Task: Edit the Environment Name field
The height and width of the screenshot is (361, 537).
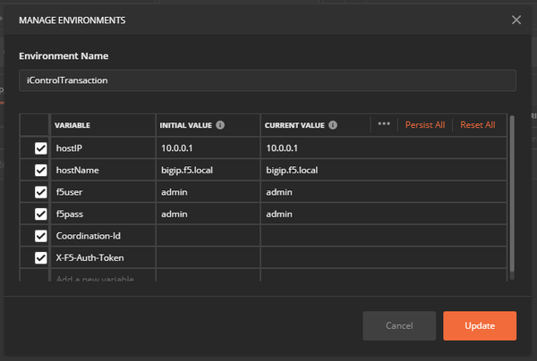Action: click(x=268, y=80)
